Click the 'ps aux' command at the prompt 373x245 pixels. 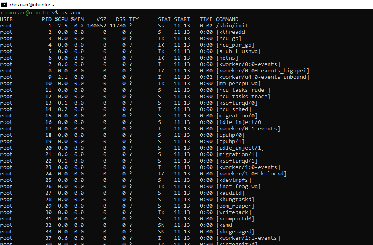(71, 13)
